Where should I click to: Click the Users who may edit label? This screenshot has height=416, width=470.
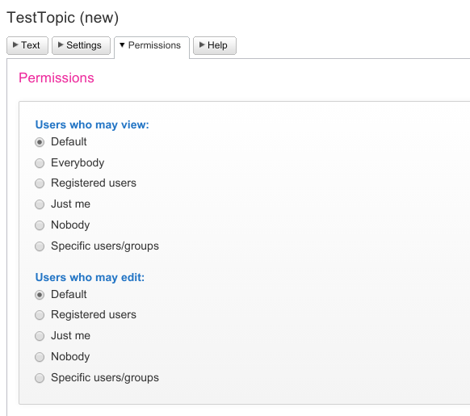(x=90, y=277)
